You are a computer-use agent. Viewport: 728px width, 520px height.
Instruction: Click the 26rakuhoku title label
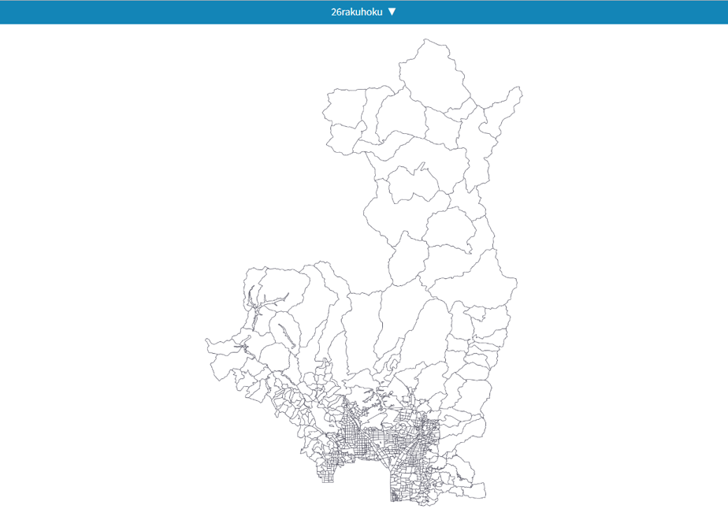pos(357,12)
